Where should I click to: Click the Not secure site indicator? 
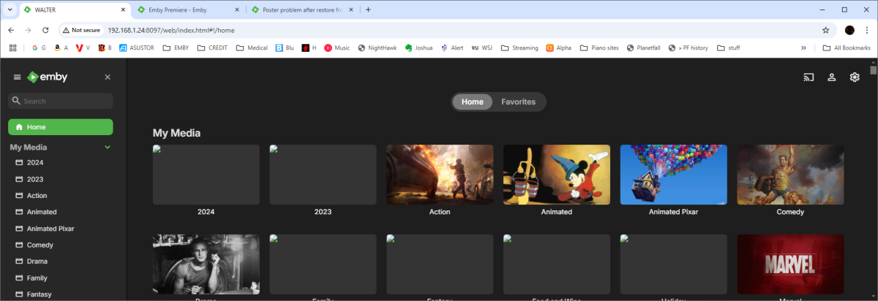tap(81, 30)
